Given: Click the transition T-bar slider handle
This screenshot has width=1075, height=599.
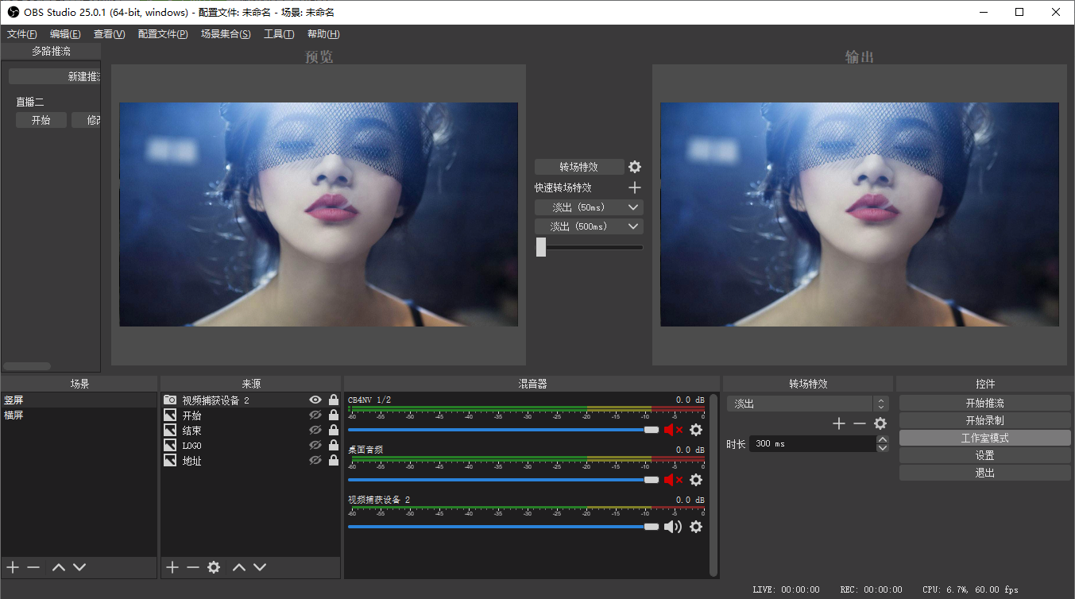Looking at the screenshot, I should coord(541,247).
